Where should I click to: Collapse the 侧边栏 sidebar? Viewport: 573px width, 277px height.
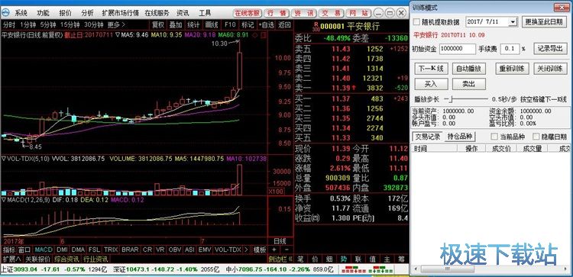280,259
